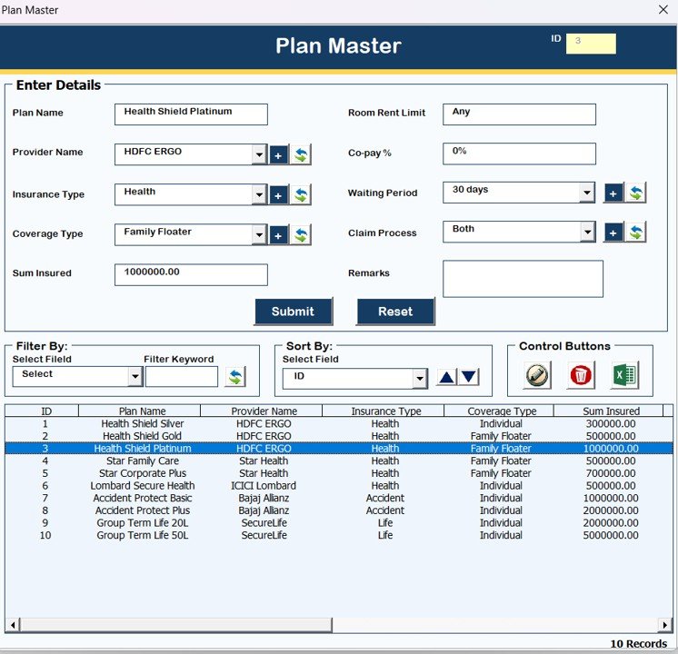Expand the Waiting Period dropdown

[x=587, y=193]
